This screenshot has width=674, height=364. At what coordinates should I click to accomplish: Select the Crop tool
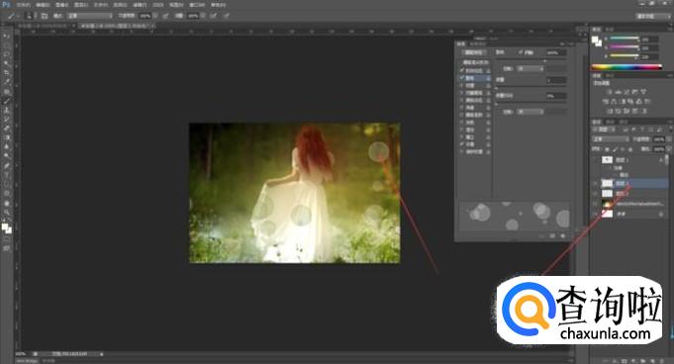point(7,72)
